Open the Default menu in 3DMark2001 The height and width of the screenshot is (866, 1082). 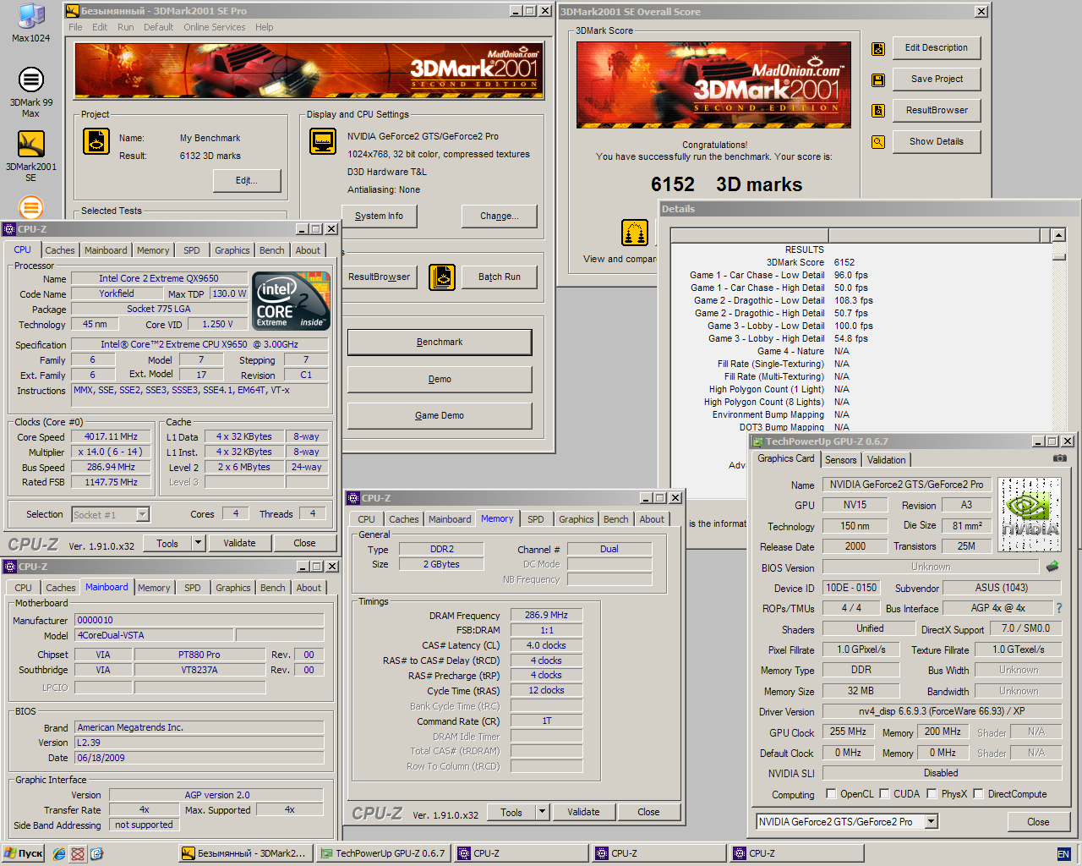[x=158, y=27]
